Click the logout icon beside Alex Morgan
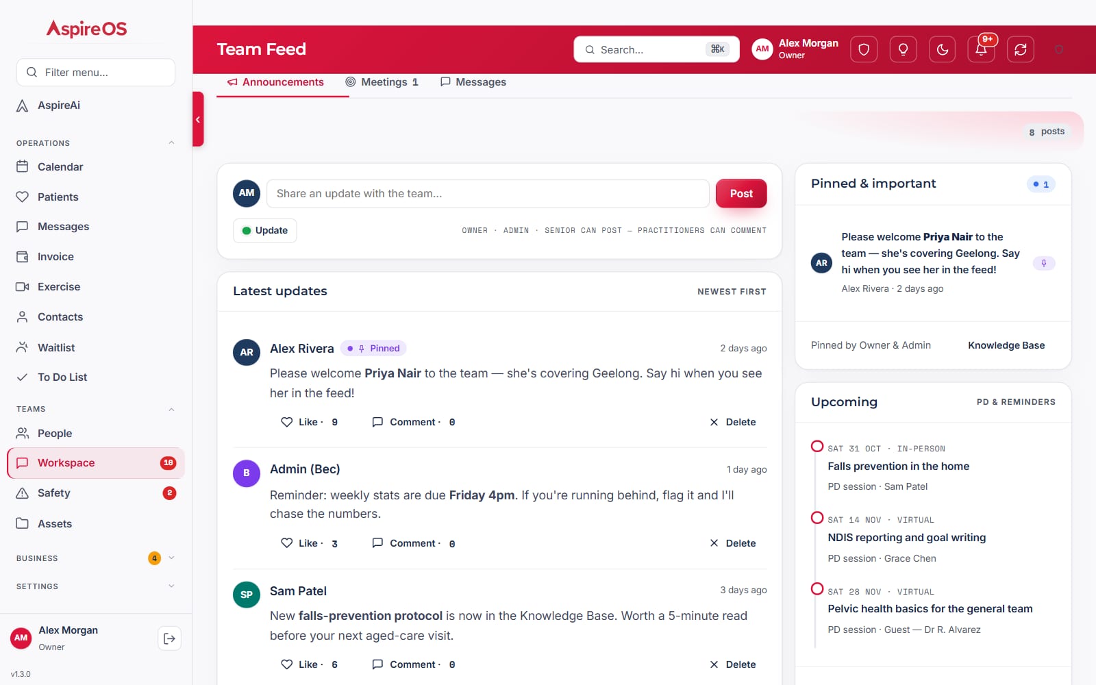The height and width of the screenshot is (685, 1096). tap(169, 638)
